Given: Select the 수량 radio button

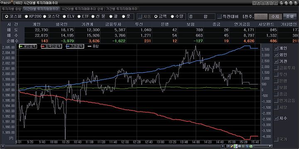Looking at the screenshot, I should 172,17.
